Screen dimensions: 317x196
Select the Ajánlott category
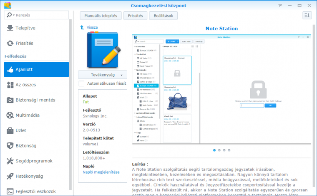pos(36,69)
